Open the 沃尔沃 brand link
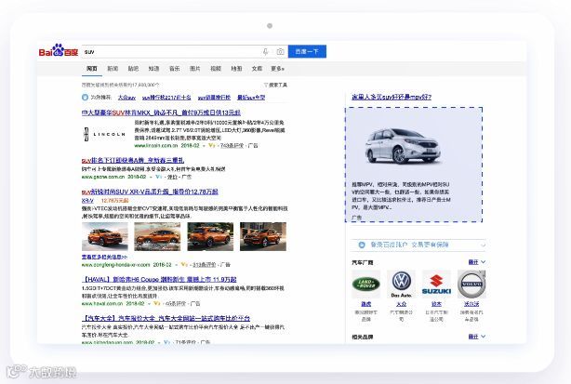 (471, 304)
